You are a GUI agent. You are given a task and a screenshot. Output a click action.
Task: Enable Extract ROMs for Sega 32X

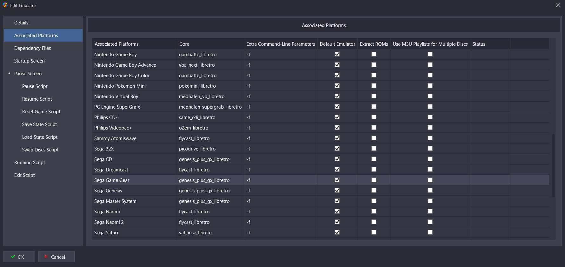(x=374, y=149)
